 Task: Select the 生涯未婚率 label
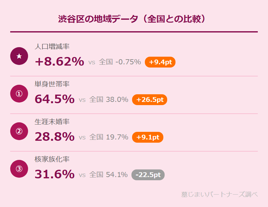52,122
